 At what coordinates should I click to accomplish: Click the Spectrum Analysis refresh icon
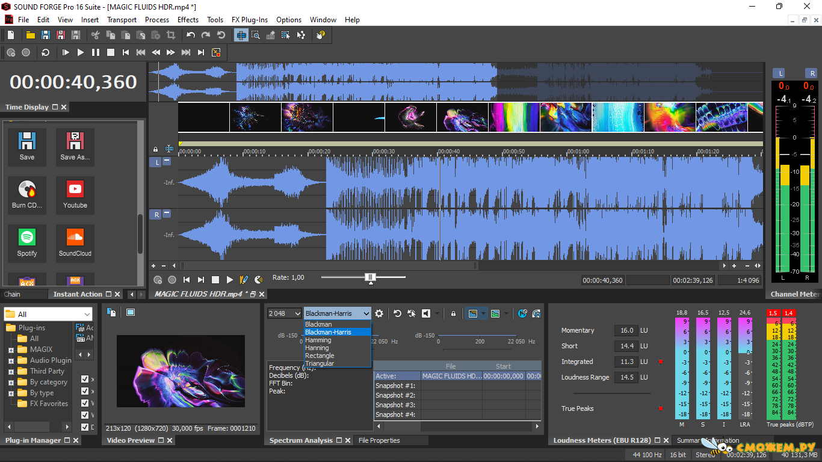[397, 313]
